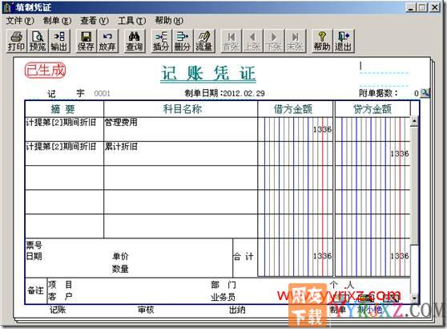Open the 文件(F) menu
The height and width of the screenshot is (329, 447).
point(20,21)
